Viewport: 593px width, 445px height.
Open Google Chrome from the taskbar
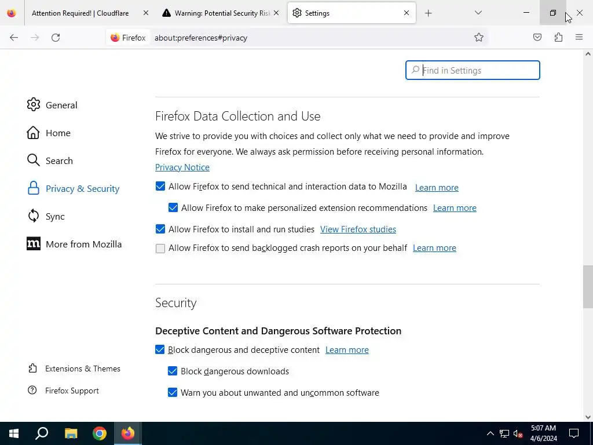pyautogui.click(x=100, y=433)
